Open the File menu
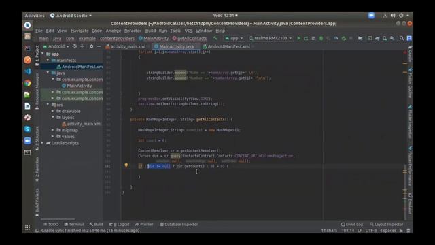 pos(39,31)
